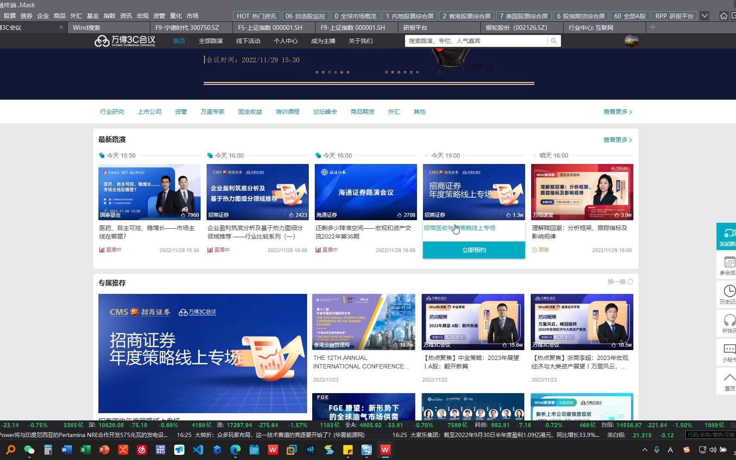Expand 查看更多 in 最新路演 section
This screenshot has height=460, width=736.
618,140
